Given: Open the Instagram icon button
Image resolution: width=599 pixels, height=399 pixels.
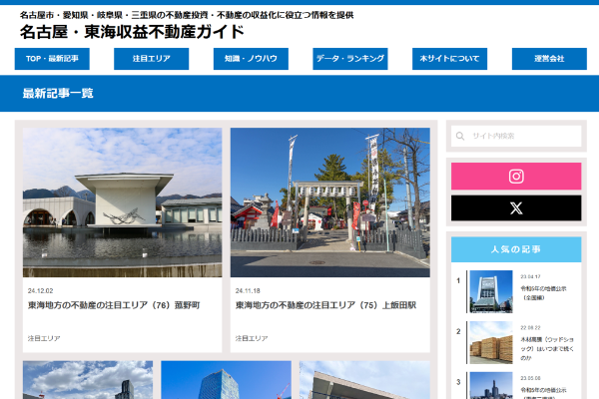Looking at the screenshot, I should tap(515, 177).
